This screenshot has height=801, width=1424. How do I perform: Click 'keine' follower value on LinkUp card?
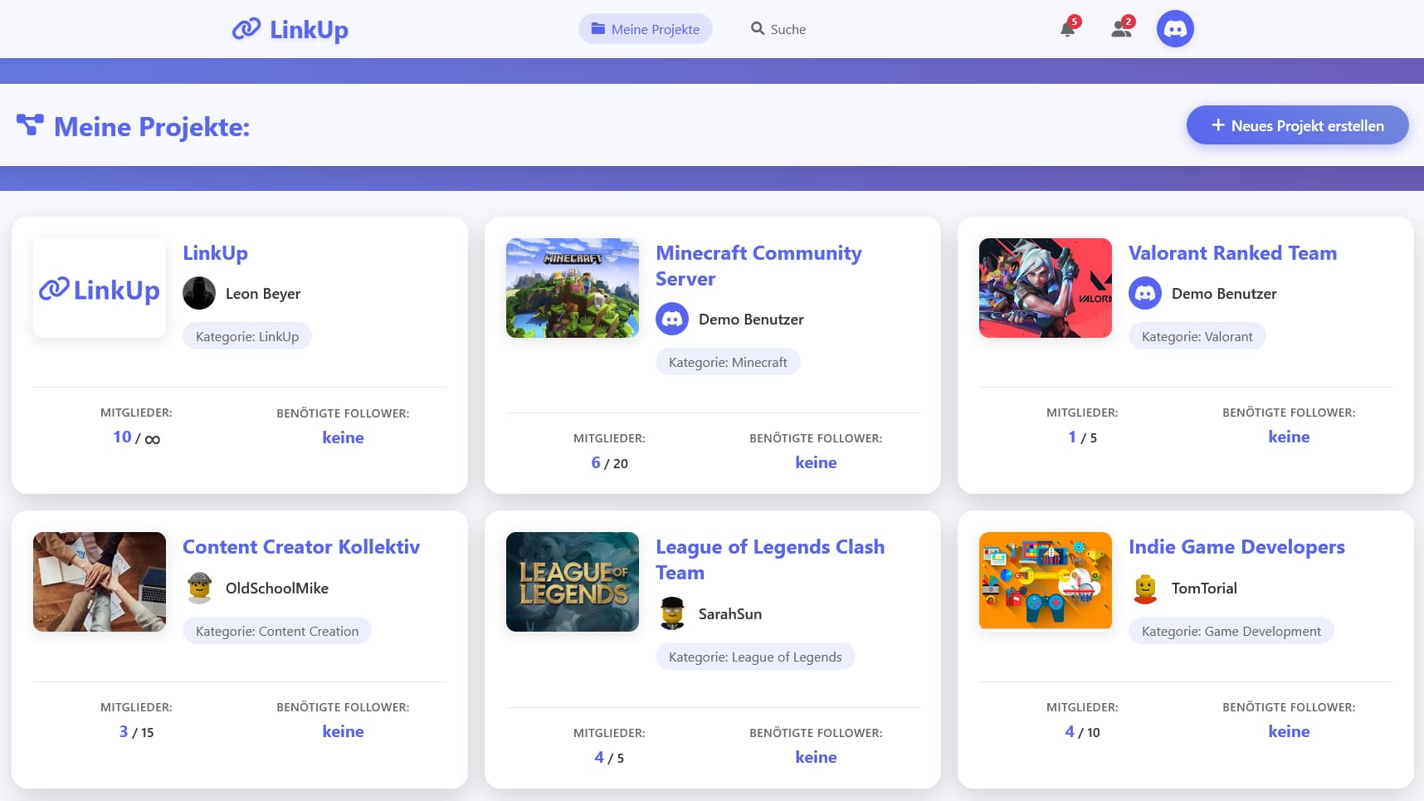[x=343, y=437]
